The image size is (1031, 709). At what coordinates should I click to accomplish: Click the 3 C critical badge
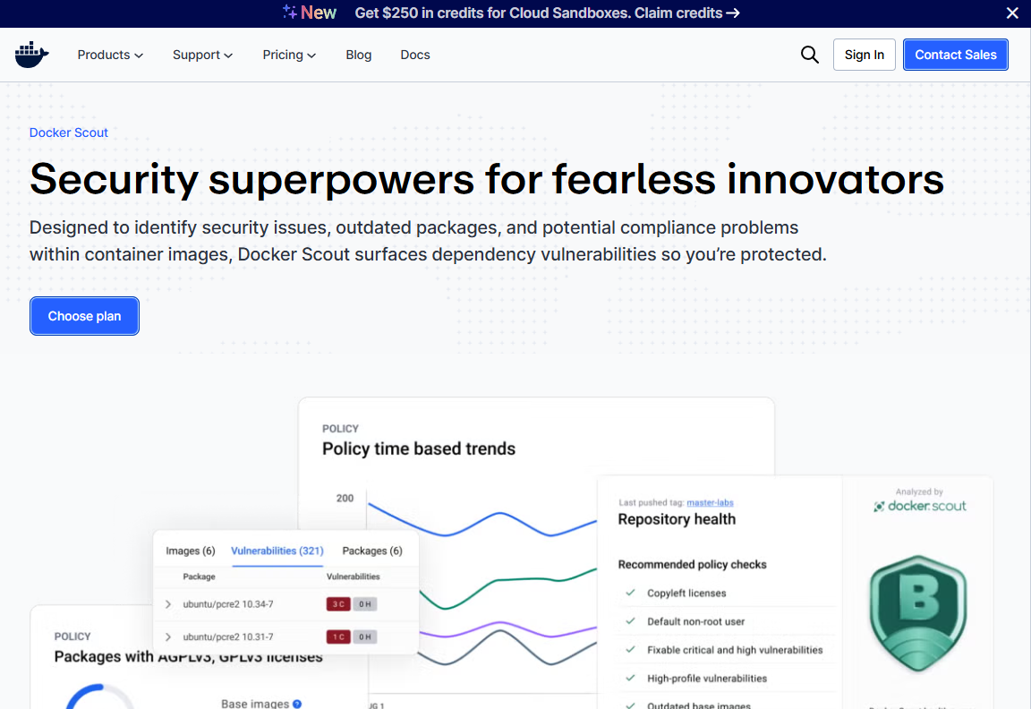338,603
